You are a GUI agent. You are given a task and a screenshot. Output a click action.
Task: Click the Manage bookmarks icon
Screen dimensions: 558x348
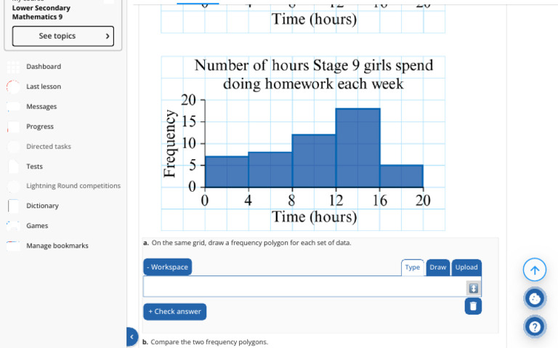(x=13, y=246)
